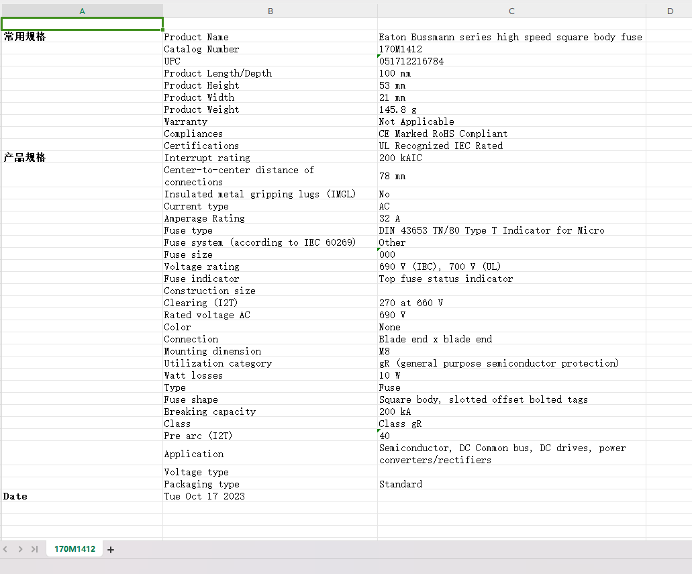
Task: Select '690 V (IEC), 700 V (UL)' cell
Action: point(511,267)
